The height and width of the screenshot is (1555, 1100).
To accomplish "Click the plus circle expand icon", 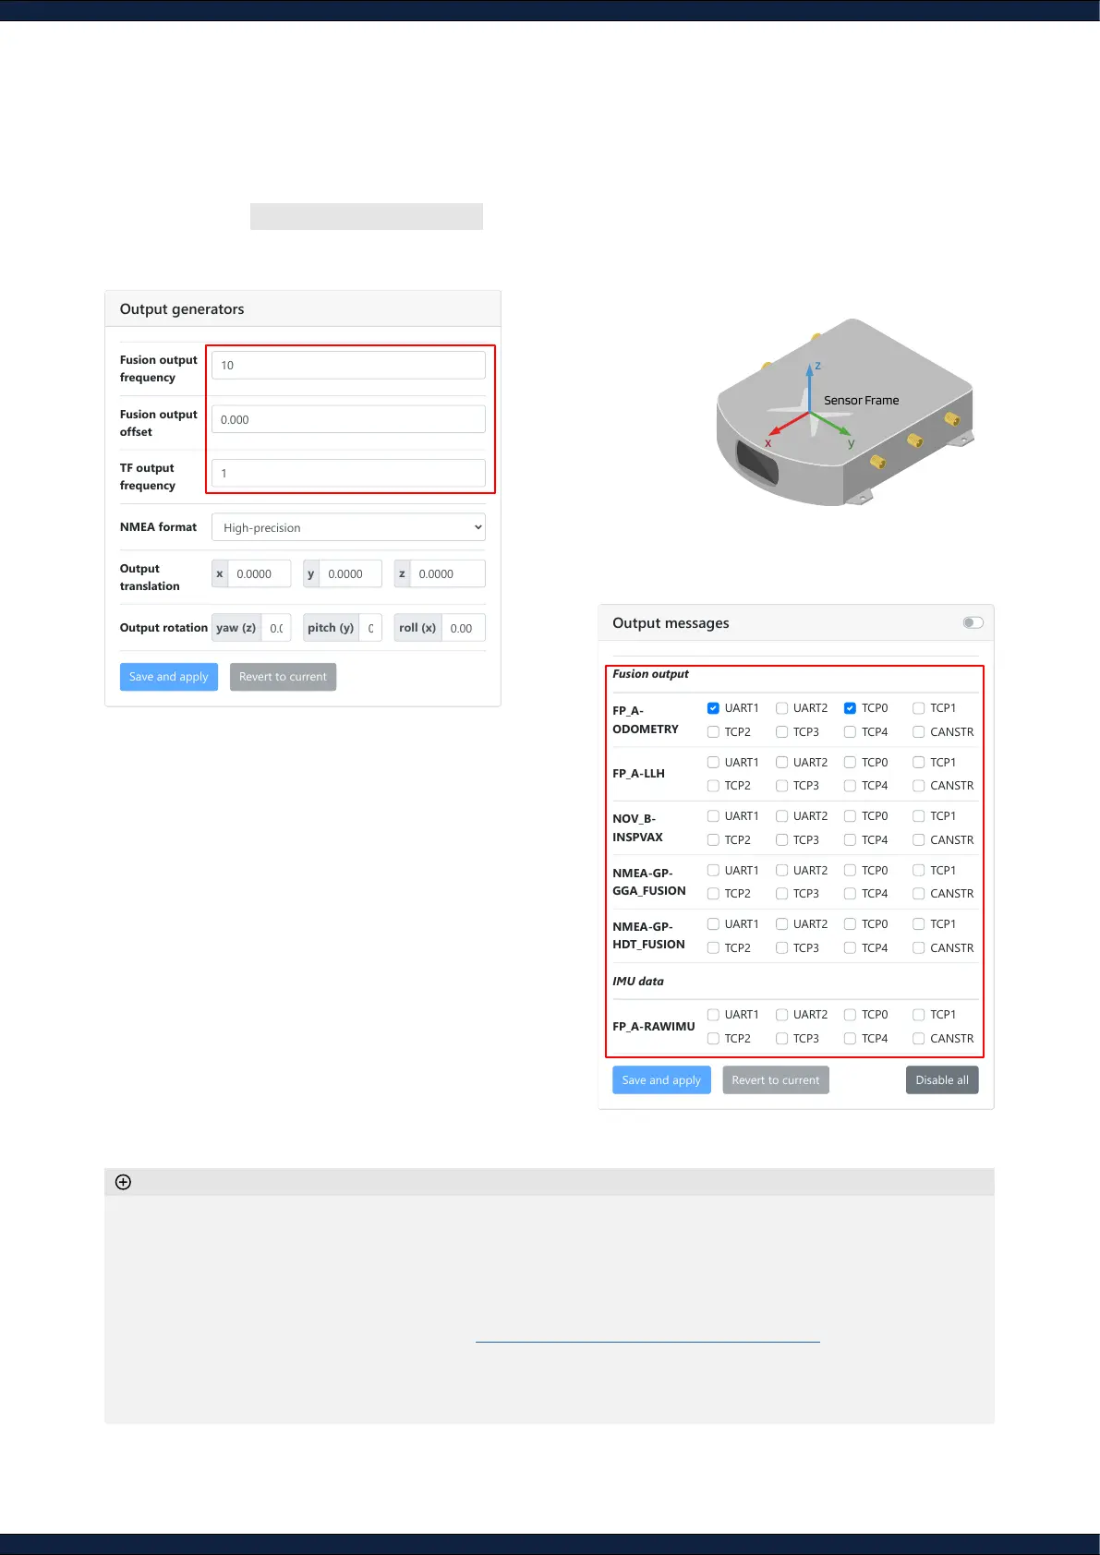I will point(123,1182).
